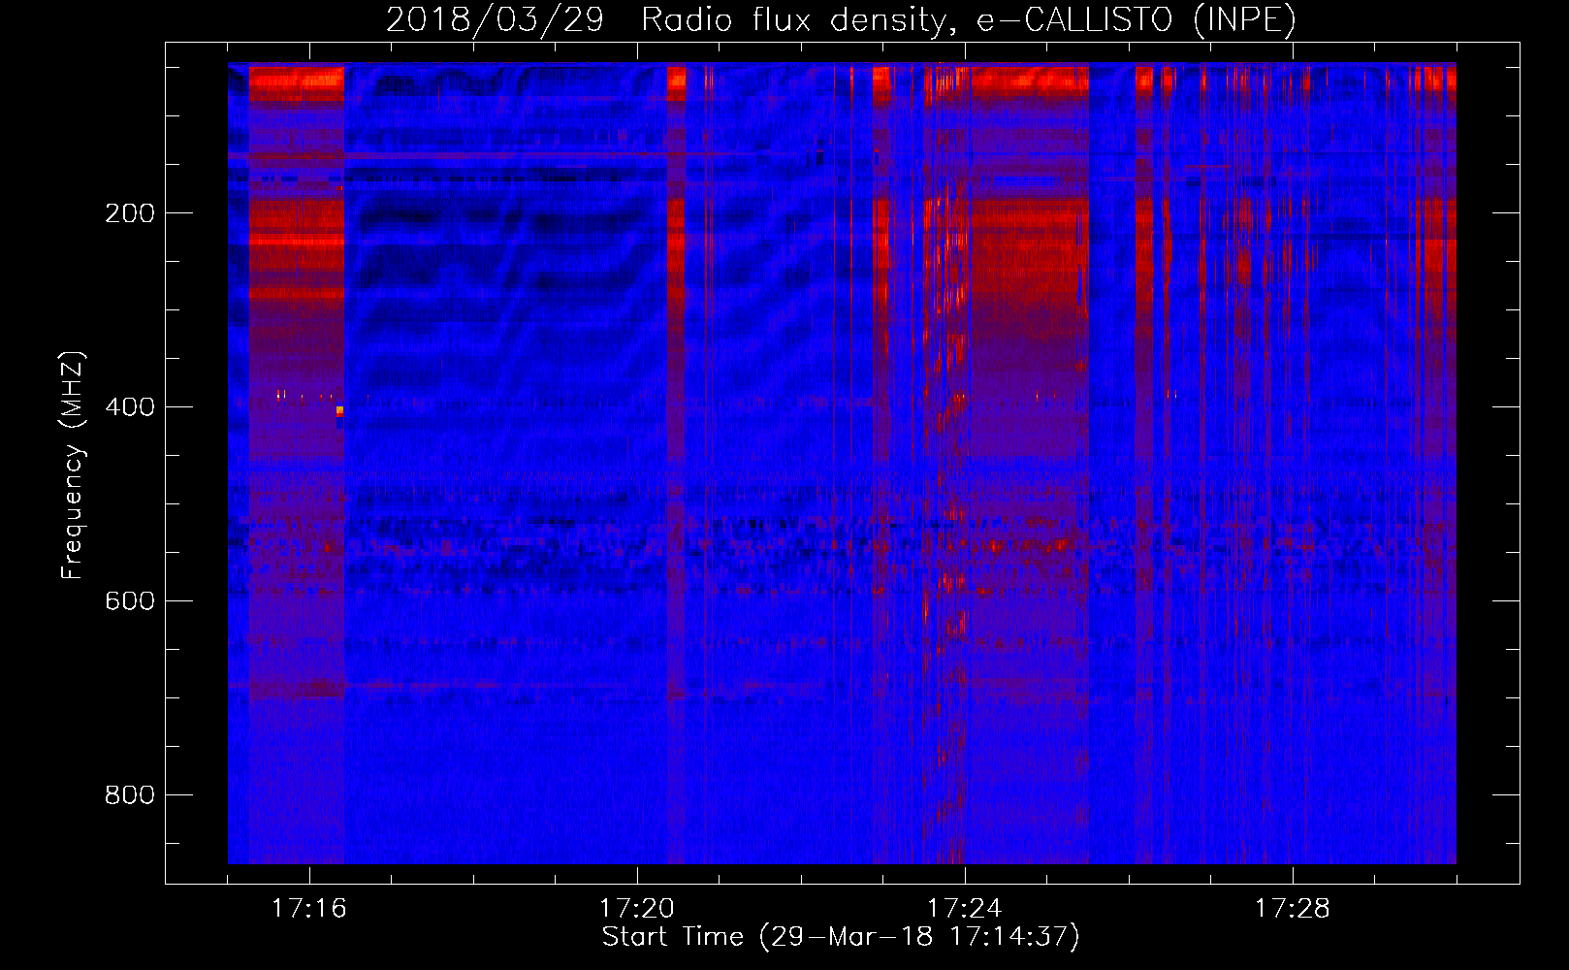Click the '17:24' time tick label
1569x970 pixels.
click(x=965, y=909)
